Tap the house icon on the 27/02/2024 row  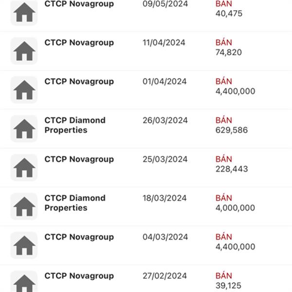tap(24, 281)
